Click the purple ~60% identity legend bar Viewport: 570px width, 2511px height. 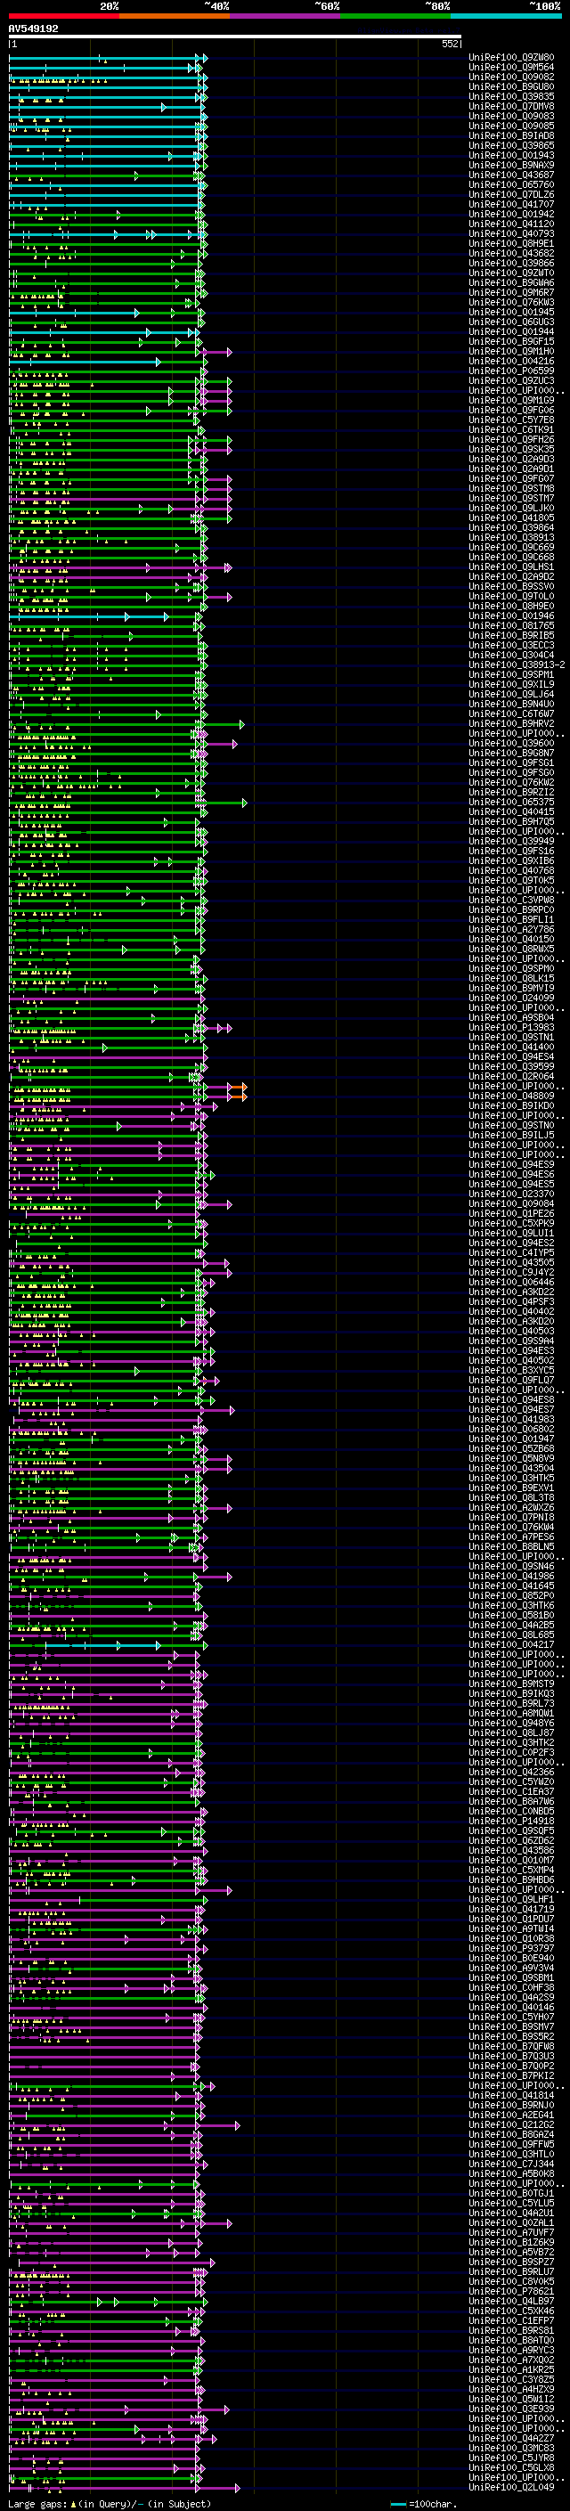tap(284, 16)
